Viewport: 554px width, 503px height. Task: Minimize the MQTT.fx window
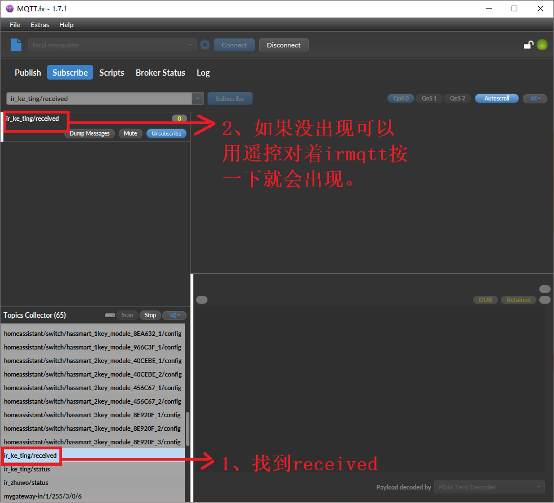(x=489, y=8)
